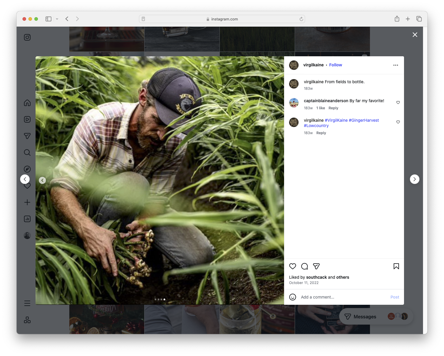The height and width of the screenshot is (356, 444).
Task: Like captainblaineanderson's comment
Action: pyautogui.click(x=398, y=102)
